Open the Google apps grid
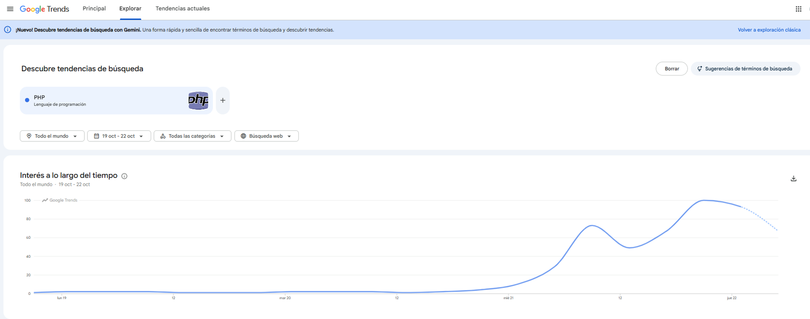This screenshot has width=810, height=319. click(x=798, y=9)
